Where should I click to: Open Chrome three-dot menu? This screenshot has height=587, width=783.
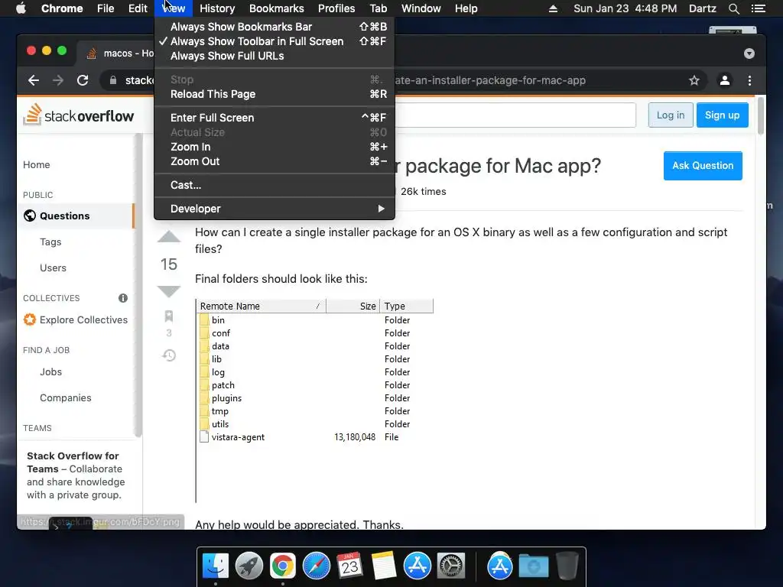749,80
